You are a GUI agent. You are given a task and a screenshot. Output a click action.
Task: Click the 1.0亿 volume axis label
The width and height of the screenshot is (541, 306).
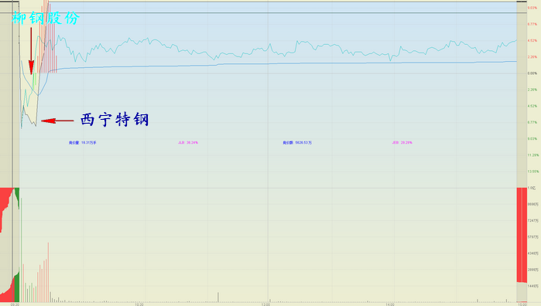tap(532, 188)
